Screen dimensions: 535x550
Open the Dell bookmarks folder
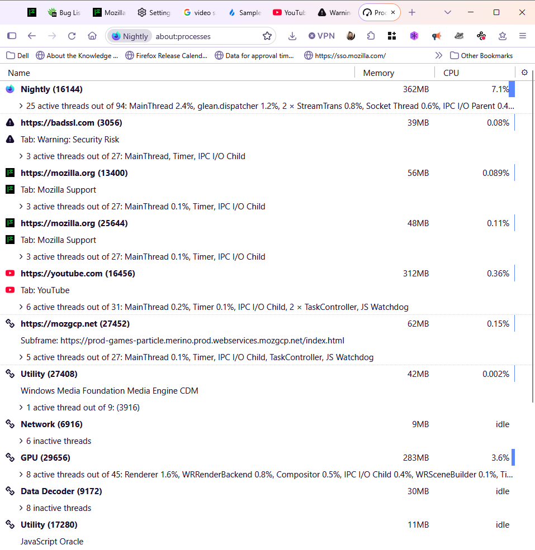[x=18, y=55]
